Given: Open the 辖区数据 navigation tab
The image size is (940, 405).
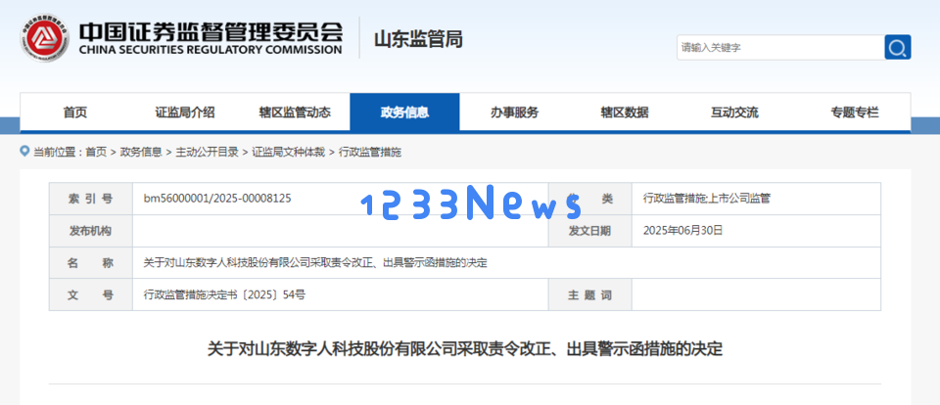Looking at the screenshot, I should pos(625,112).
